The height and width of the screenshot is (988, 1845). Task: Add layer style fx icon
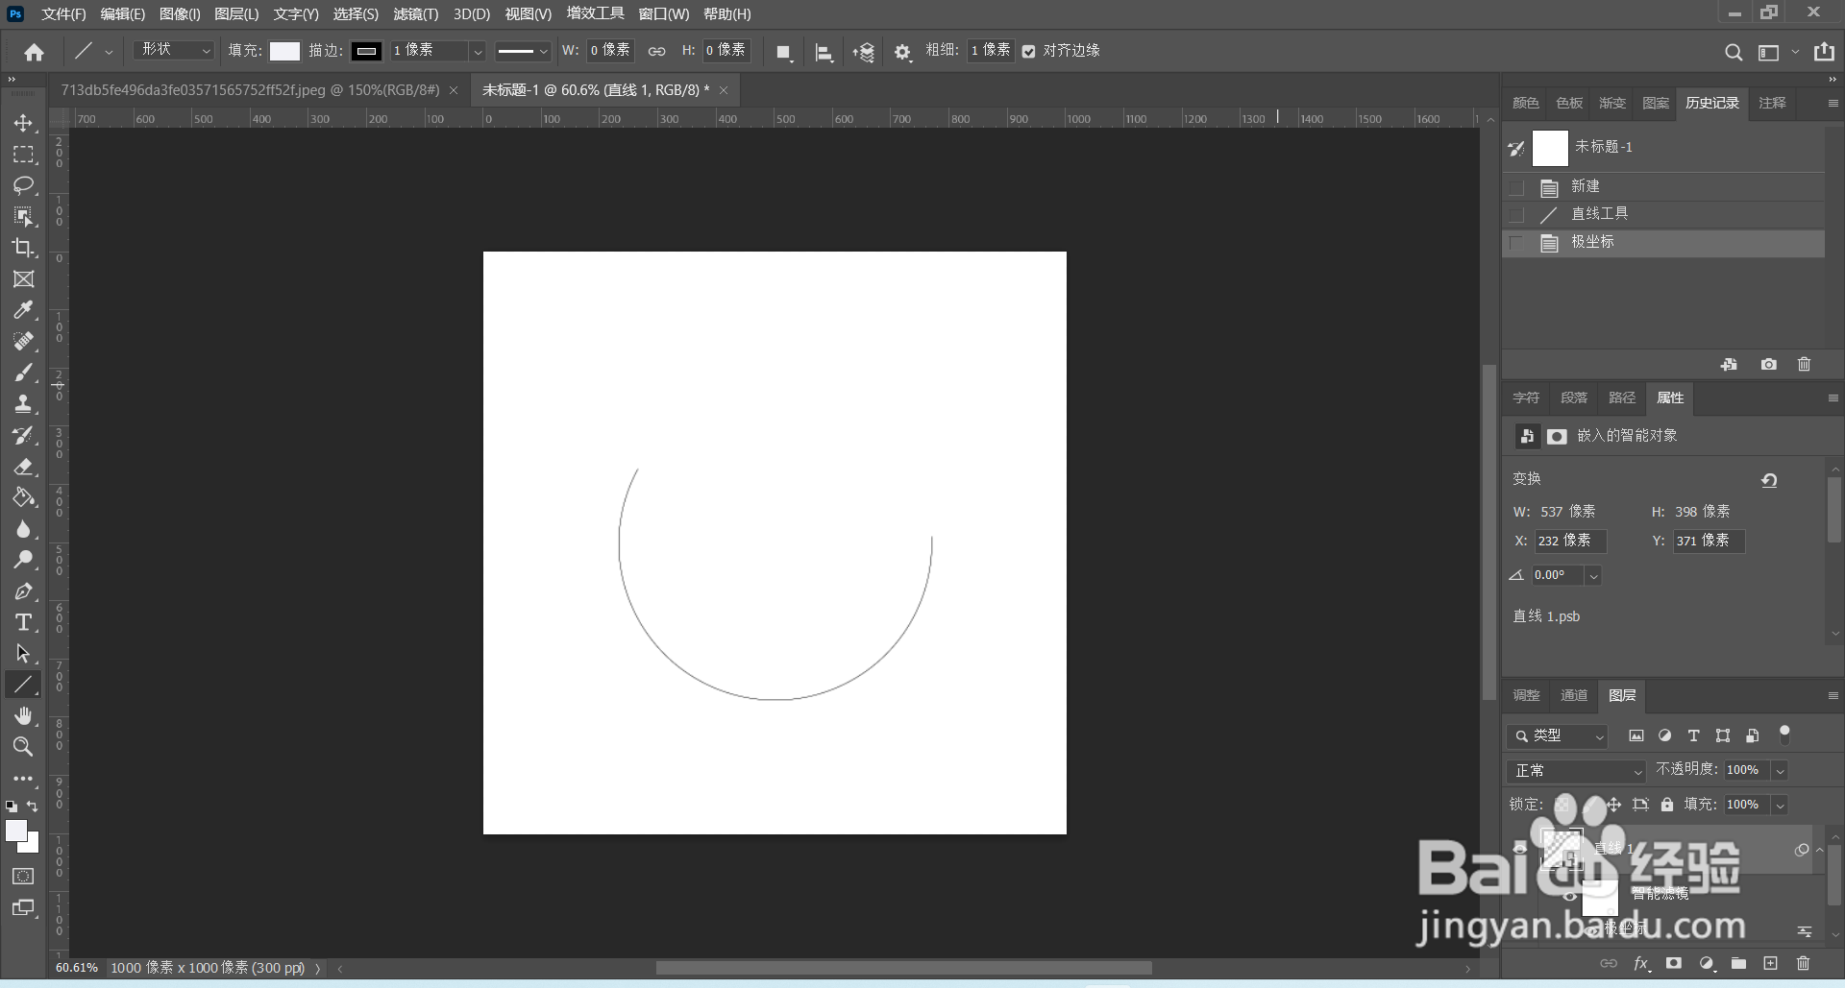(1642, 963)
